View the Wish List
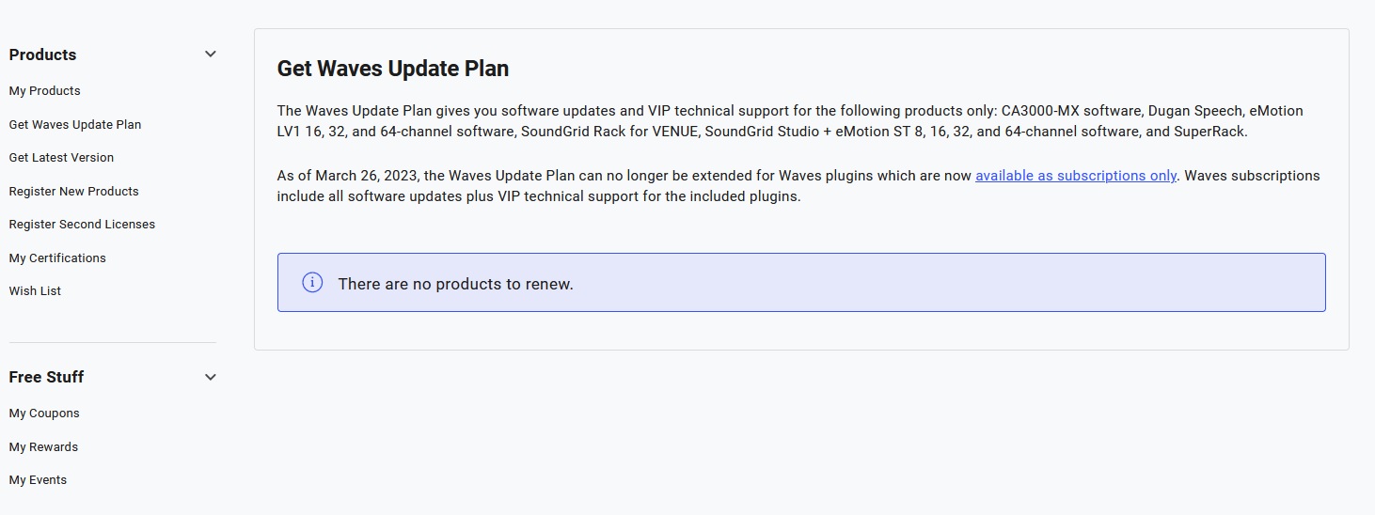 35,291
